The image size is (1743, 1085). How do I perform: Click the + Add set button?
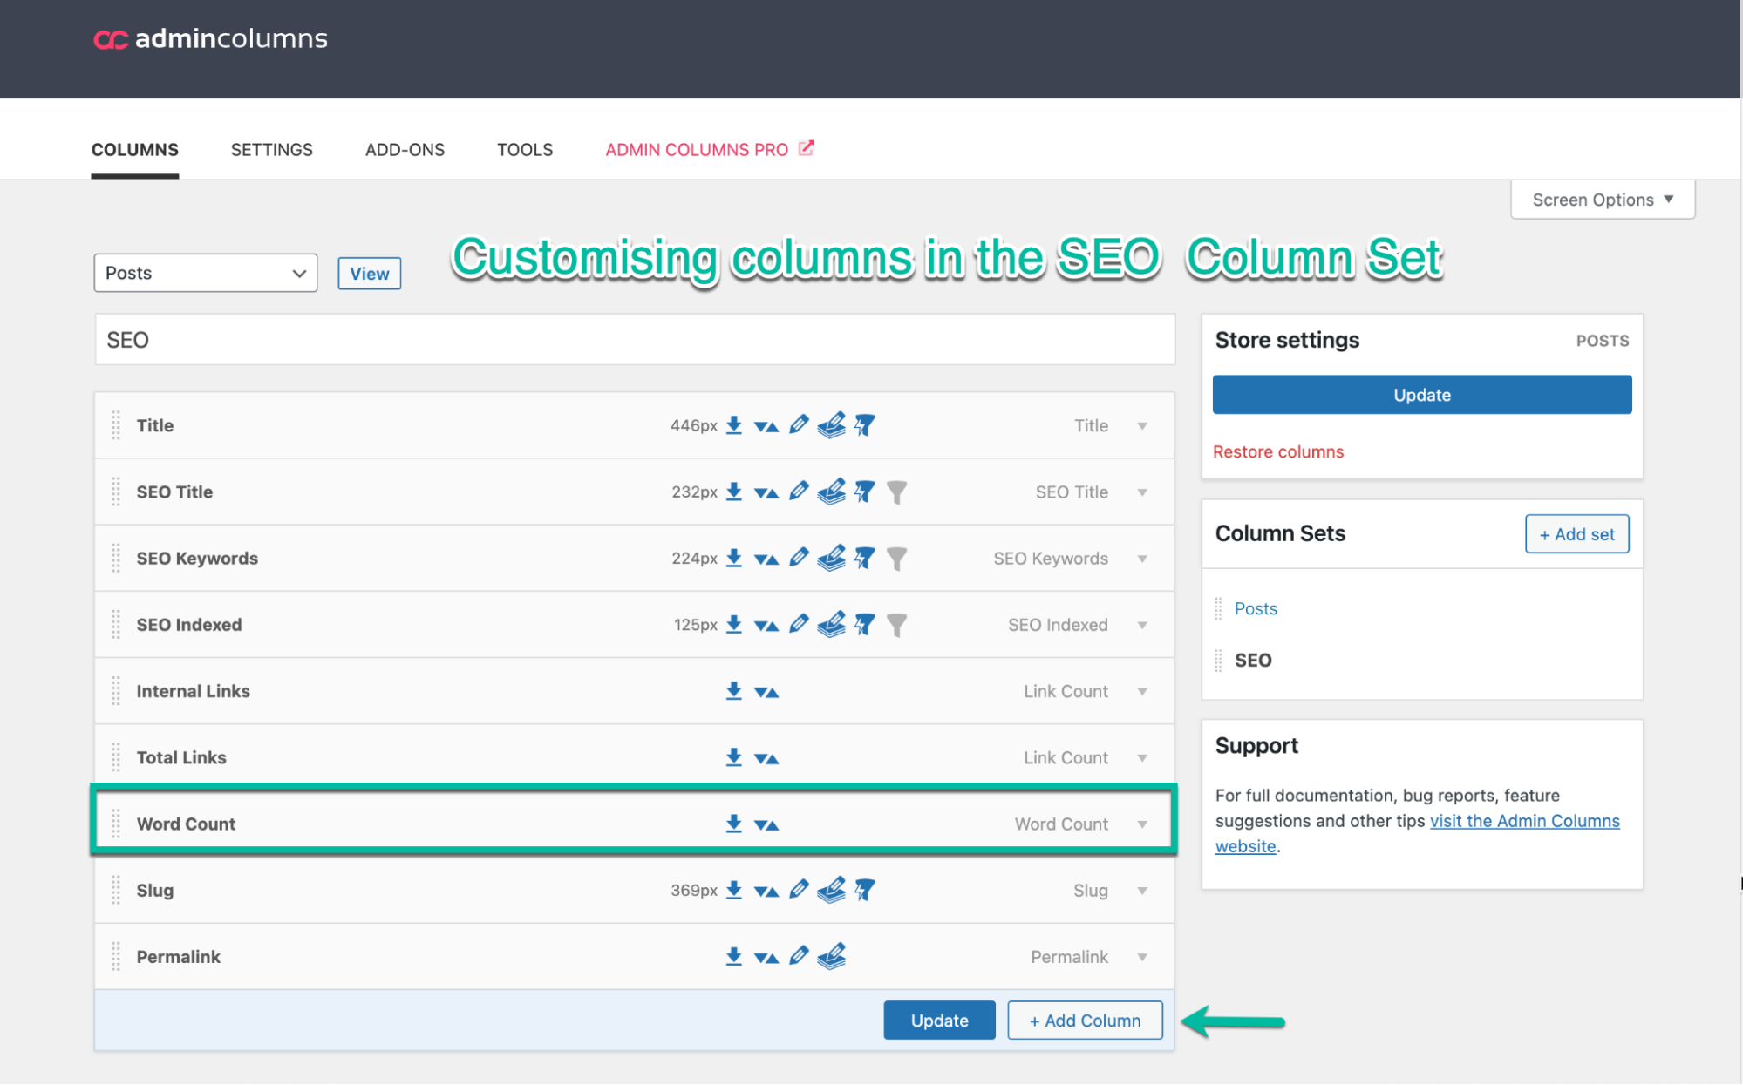point(1576,532)
